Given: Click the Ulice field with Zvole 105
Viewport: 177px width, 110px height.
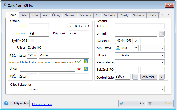Looking at the screenshot, I should click(58, 48).
